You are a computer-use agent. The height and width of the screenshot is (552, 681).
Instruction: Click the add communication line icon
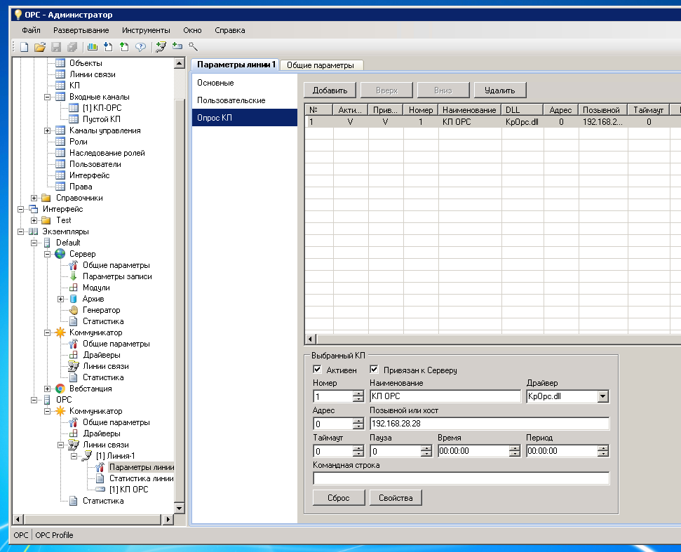(161, 47)
